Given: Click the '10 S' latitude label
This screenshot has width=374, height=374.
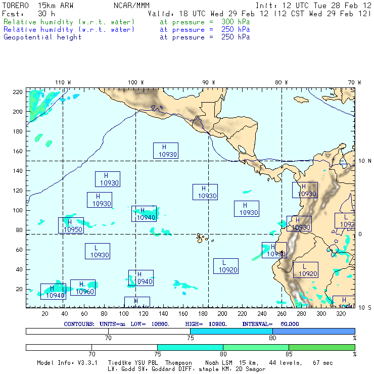Looking at the screenshot, I should (365, 308).
